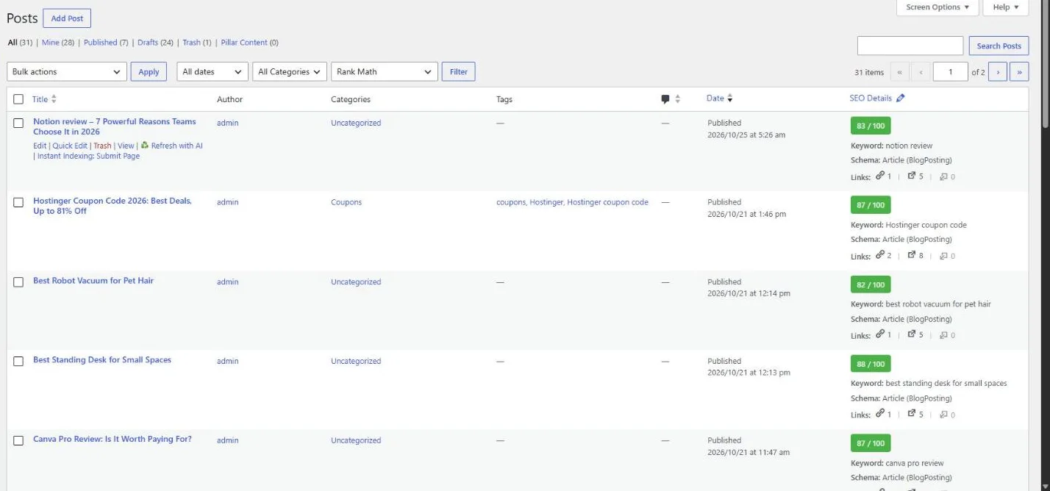The height and width of the screenshot is (491, 1050).
Task: Expand the Help panel
Action: [x=1005, y=7]
